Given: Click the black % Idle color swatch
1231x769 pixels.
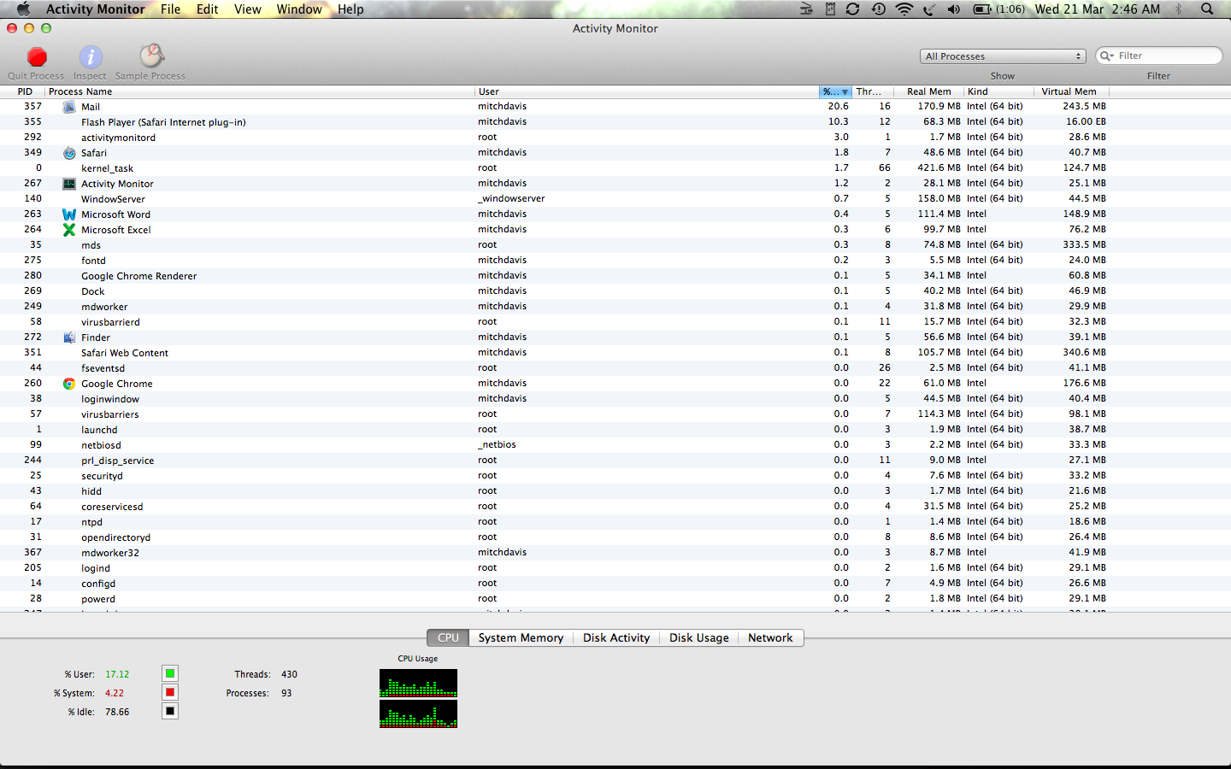Looking at the screenshot, I should coord(170,711).
